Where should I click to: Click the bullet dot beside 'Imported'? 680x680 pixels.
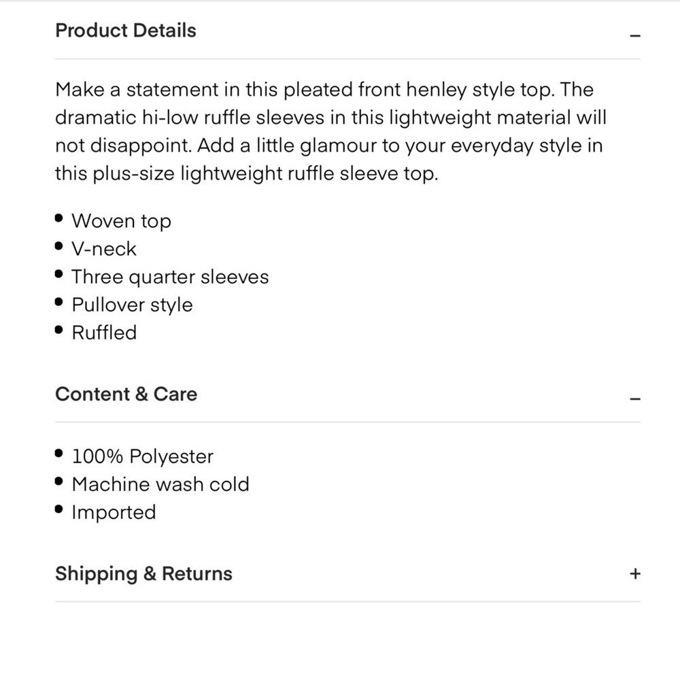[x=59, y=509]
